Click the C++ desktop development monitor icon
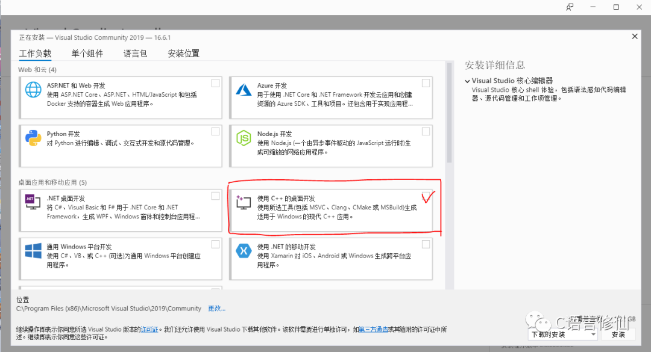 coord(244,202)
